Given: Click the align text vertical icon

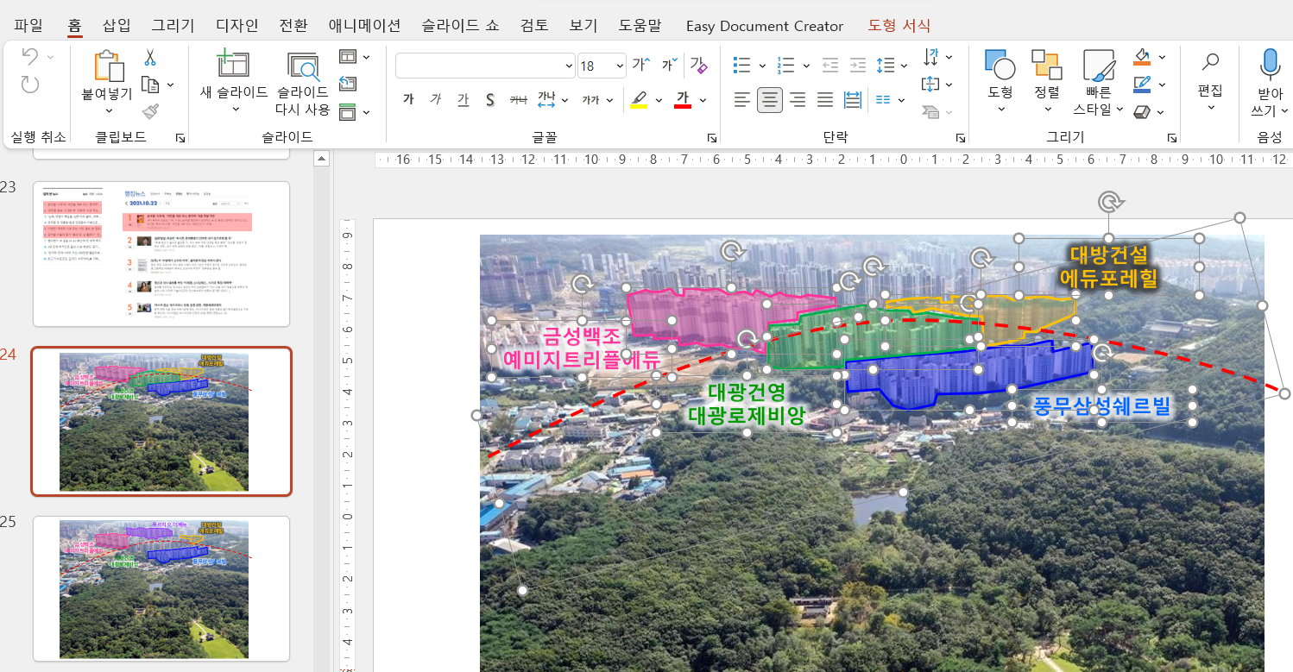Looking at the screenshot, I should (x=930, y=85).
